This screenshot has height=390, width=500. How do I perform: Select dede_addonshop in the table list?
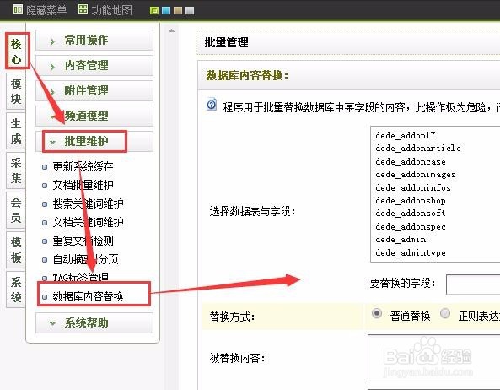pyautogui.click(x=411, y=200)
